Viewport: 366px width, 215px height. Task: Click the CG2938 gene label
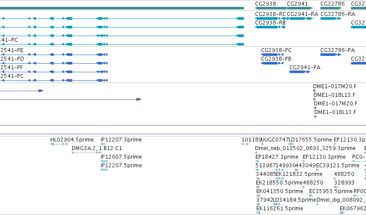coord(265,4)
